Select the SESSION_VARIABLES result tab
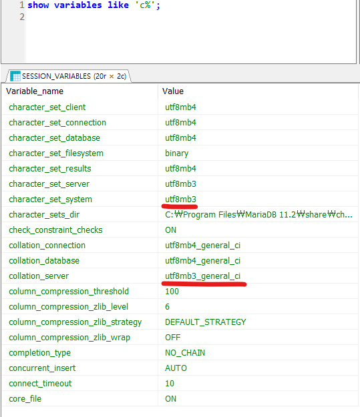 tap(68, 76)
